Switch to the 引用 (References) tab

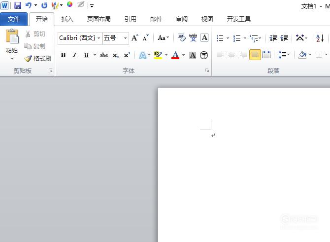point(130,19)
